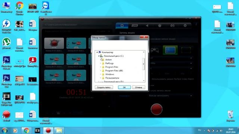Switch to Vegas film icon on taskbar
239x134 pixels.
point(37,131)
